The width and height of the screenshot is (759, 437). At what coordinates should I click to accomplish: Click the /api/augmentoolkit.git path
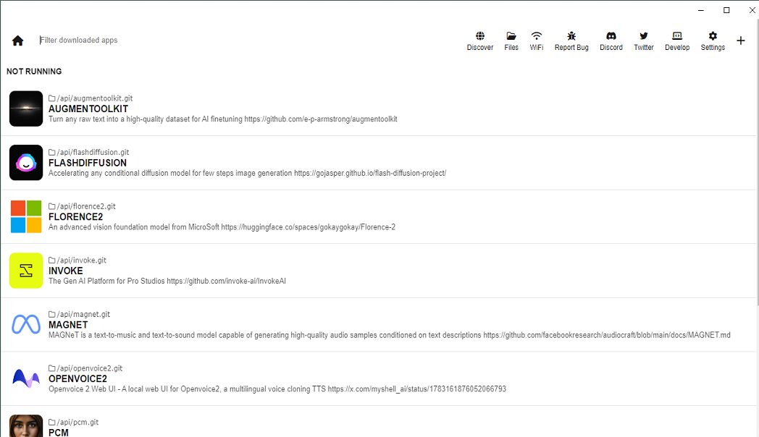(x=95, y=98)
